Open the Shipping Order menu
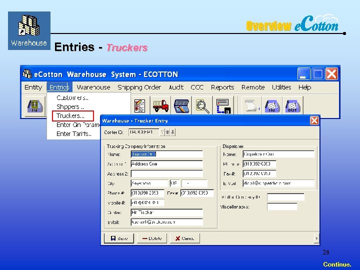This screenshot has height=270, width=360. (139, 87)
